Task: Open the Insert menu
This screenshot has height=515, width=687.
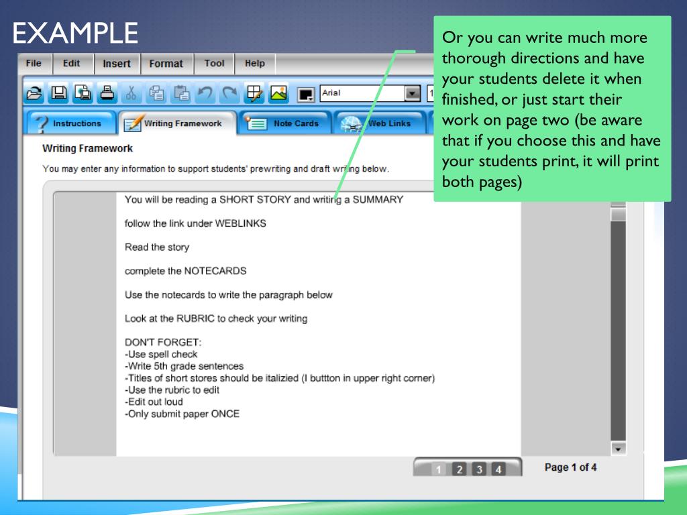Action: tap(117, 64)
